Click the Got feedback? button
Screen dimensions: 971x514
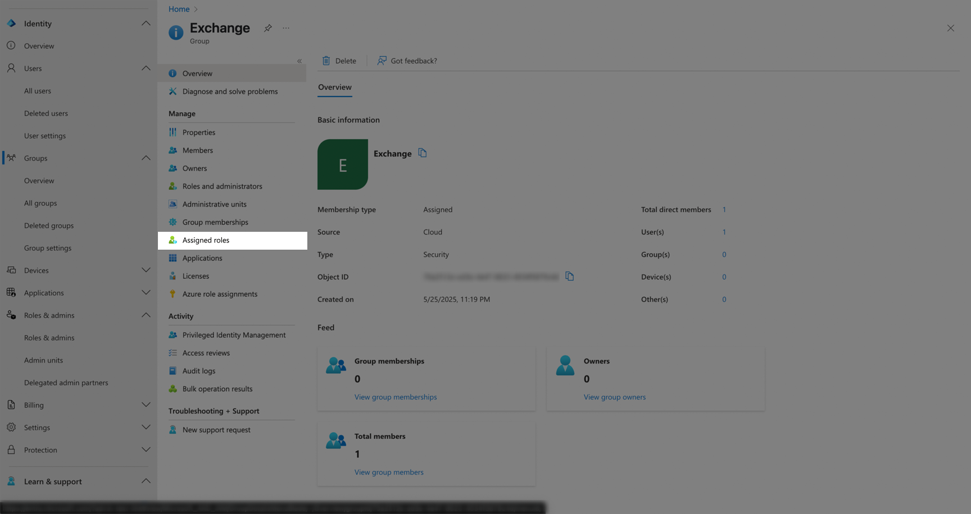pos(407,61)
